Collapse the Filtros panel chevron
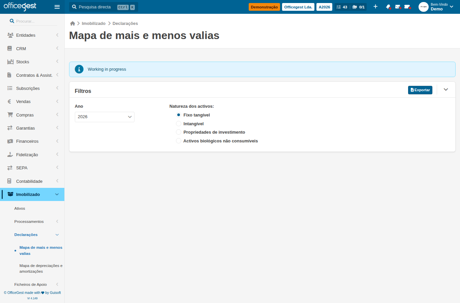 [446, 90]
